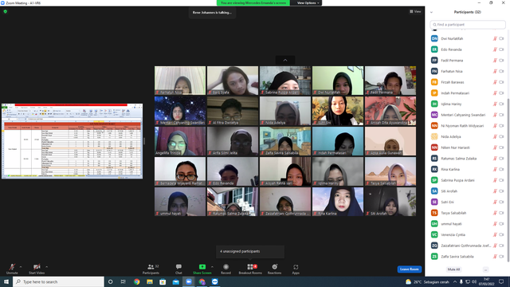Click the DN avatar for Dwi Nurlatifah
The width and height of the screenshot is (510, 287).
(x=434, y=39)
